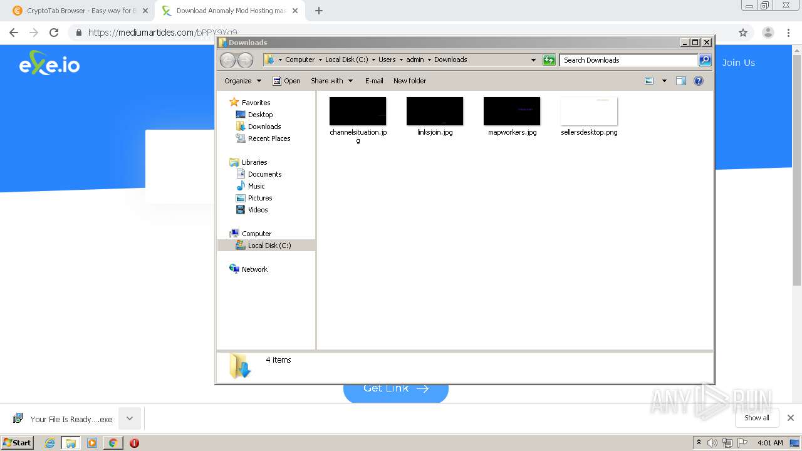802x451 pixels.
Task: Click the green refresh button in address bar
Action: (x=549, y=60)
